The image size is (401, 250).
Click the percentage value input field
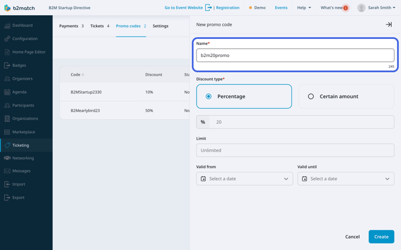pos(301,122)
